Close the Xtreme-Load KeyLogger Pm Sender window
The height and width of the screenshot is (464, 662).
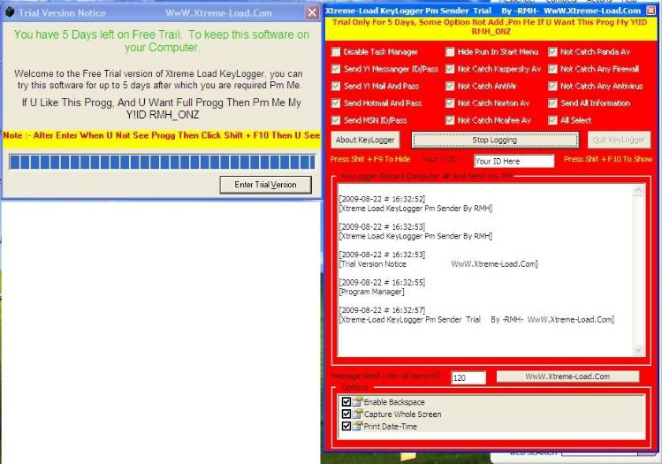(652, 10)
